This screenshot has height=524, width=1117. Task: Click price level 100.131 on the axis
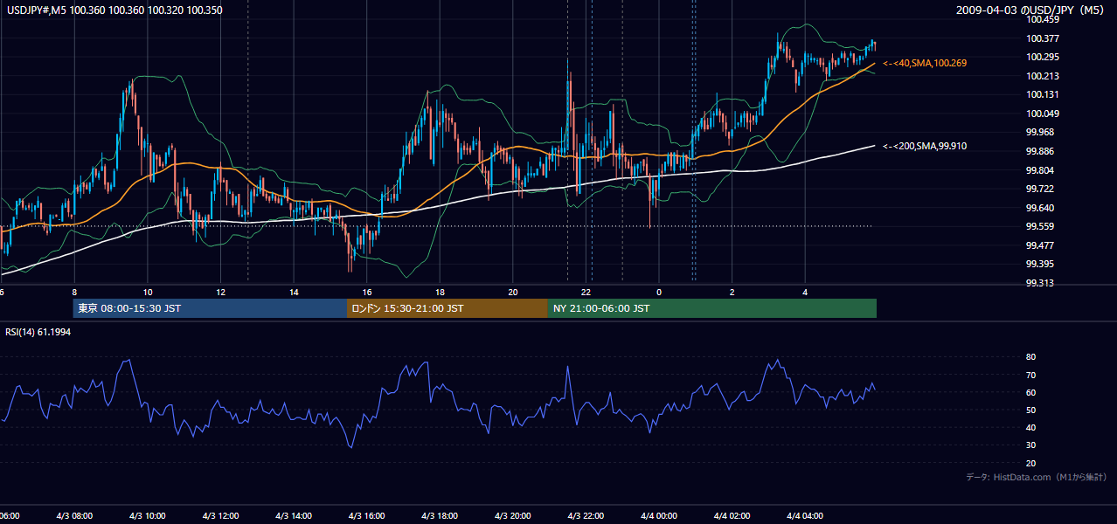[x=1042, y=94]
